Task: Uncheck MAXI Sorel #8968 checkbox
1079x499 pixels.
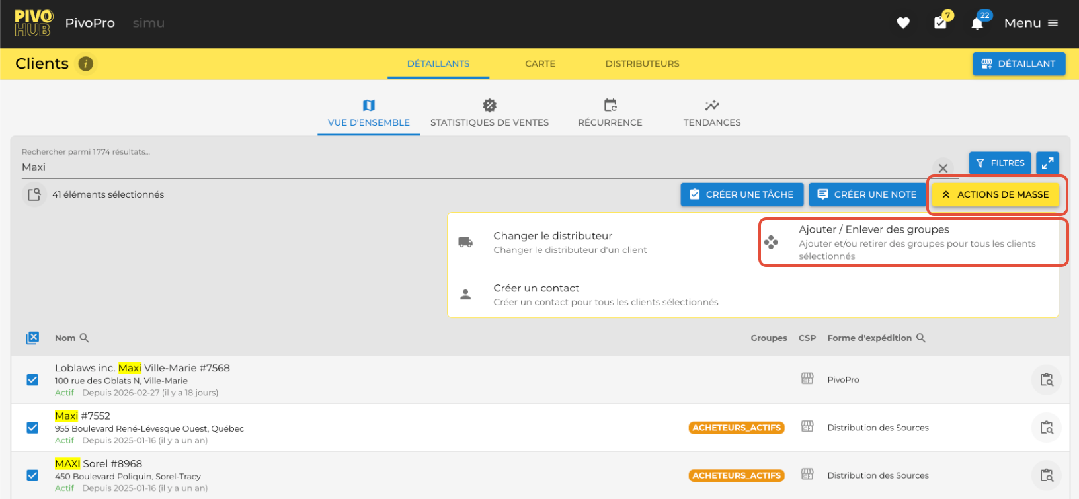Action: coord(32,475)
